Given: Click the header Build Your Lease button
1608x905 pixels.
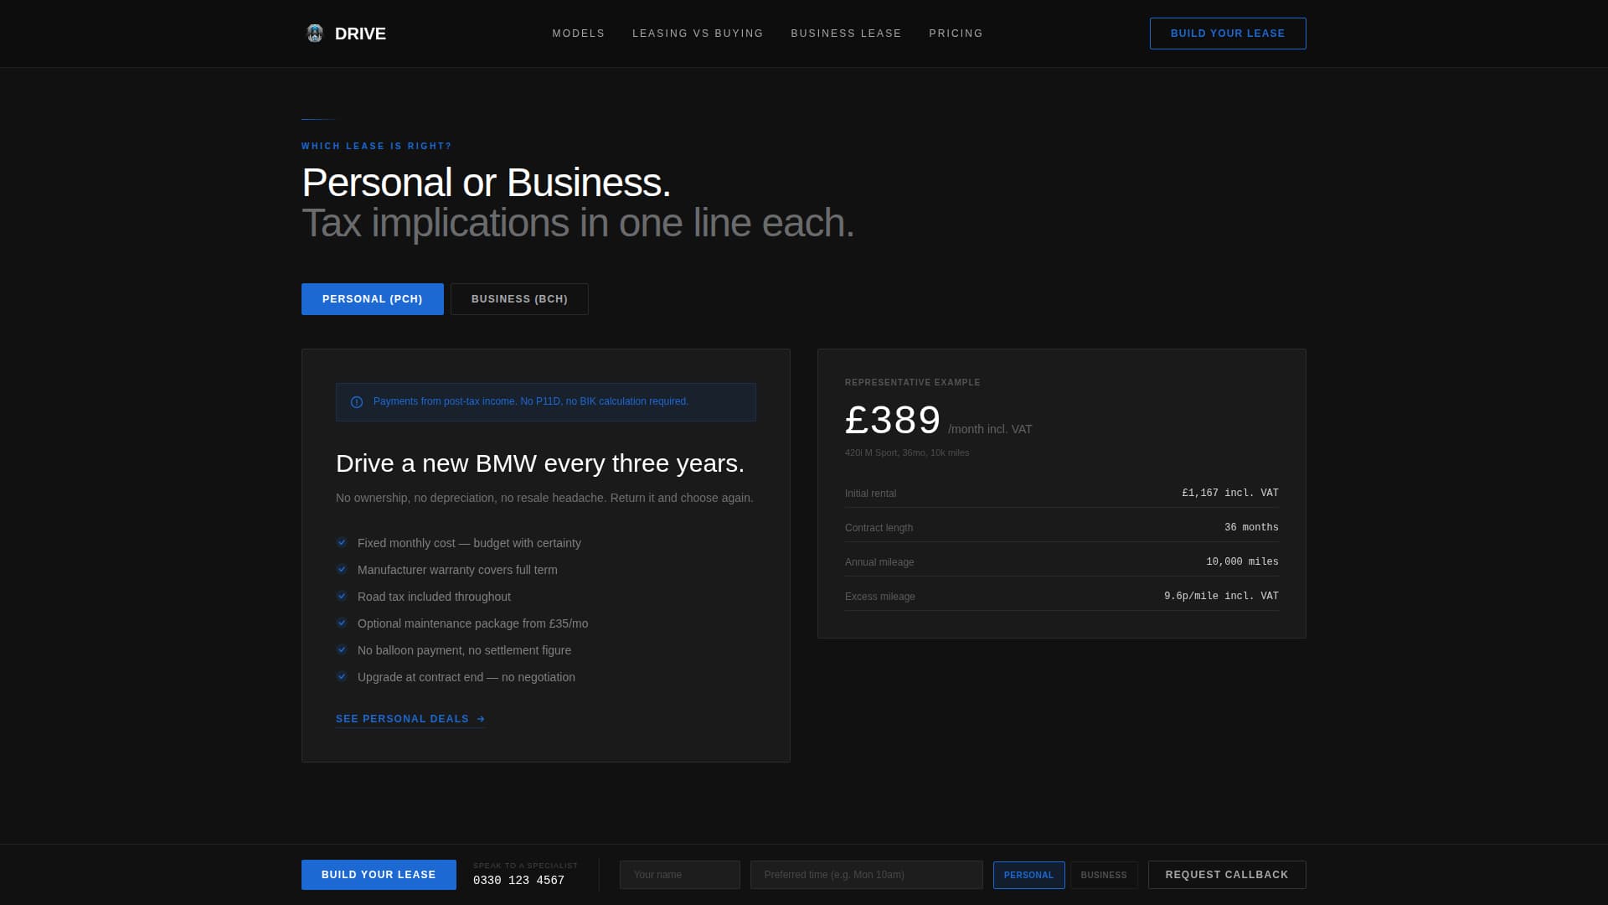Looking at the screenshot, I should pyautogui.click(x=1228, y=34).
